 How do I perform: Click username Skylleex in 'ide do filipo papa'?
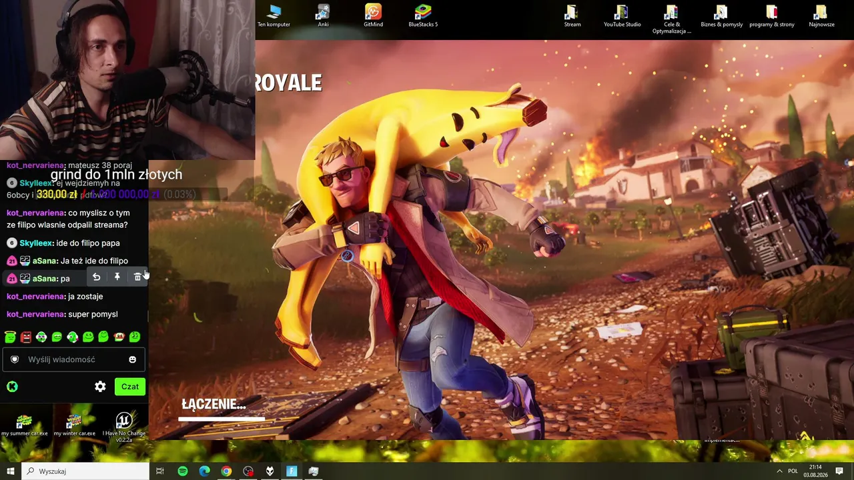(x=35, y=243)
